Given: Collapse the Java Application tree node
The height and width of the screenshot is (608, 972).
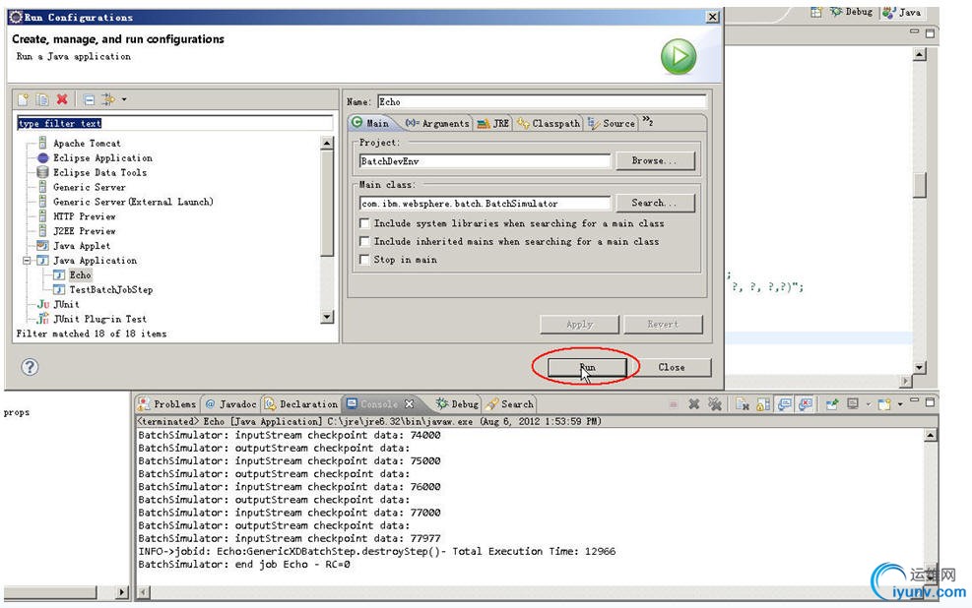Looking at the screenshot, I should pyautogui.click(x=27, y=261).
